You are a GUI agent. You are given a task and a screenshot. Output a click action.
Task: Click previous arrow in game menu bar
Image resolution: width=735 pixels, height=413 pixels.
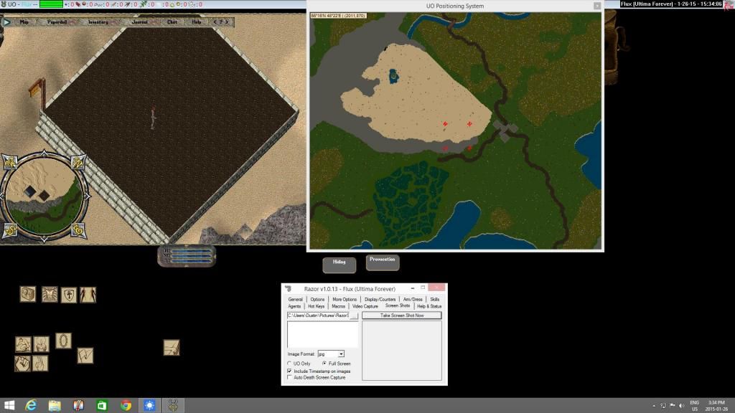tap(215, 22)
